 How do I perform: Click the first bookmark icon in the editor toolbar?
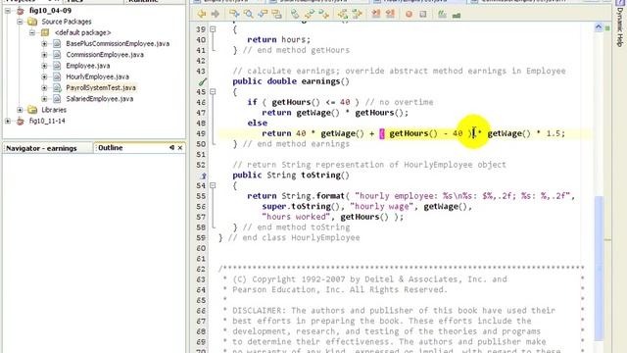(x=295, y=15)
